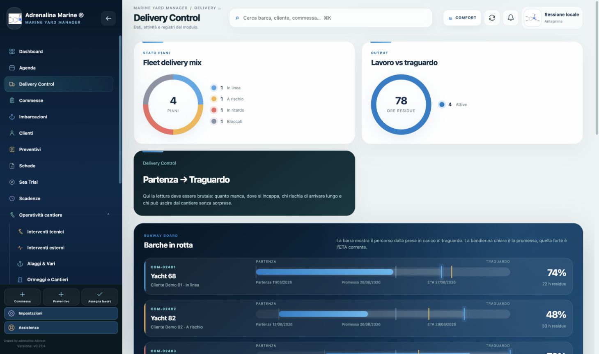The height and width of the screenshot is (354, 599).
Task: Click the Clienti person icon
Action: coord(12,133)
